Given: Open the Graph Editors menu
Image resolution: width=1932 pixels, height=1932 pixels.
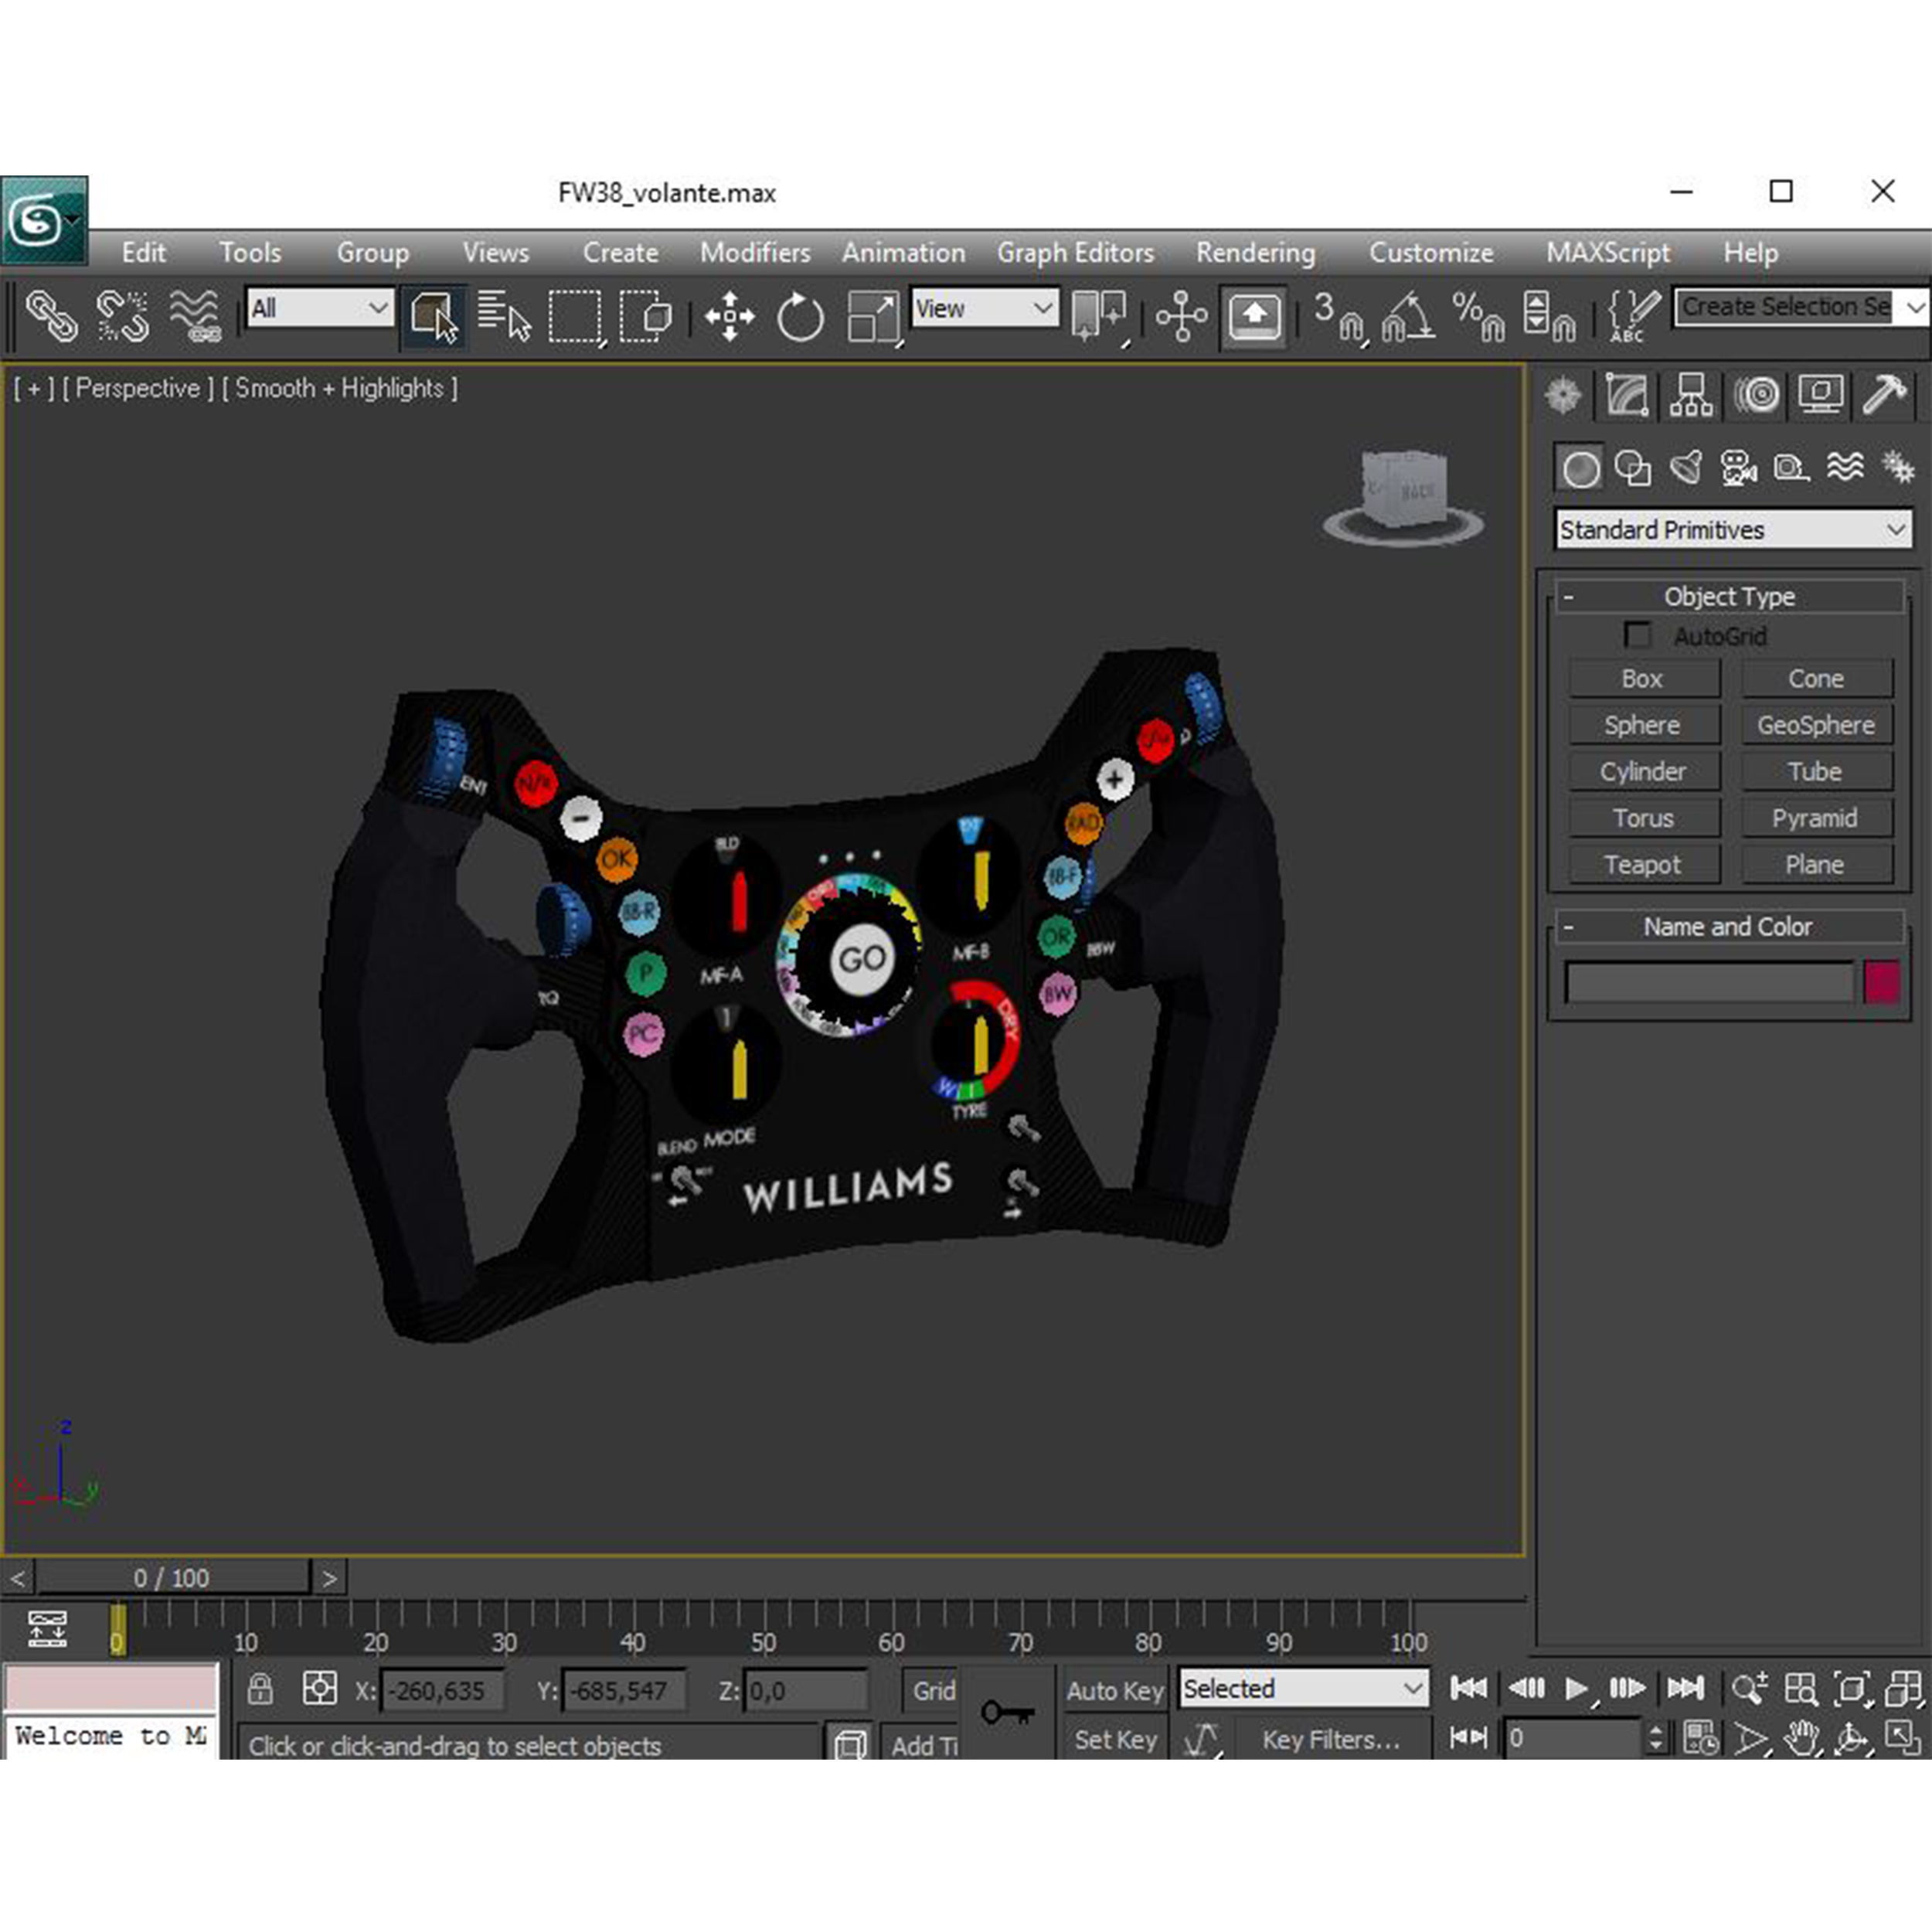Looking at the screenshot, I should pyautogui.click(x=1075, y=252).
